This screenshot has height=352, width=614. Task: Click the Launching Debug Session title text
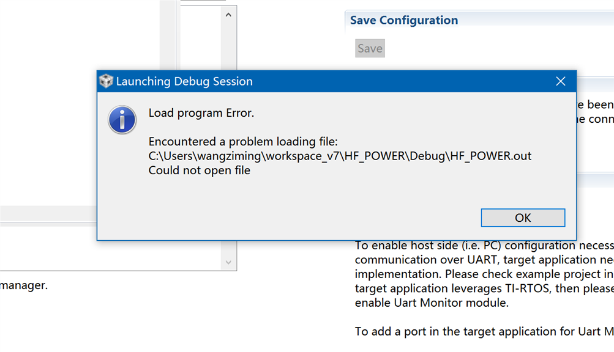184,81
